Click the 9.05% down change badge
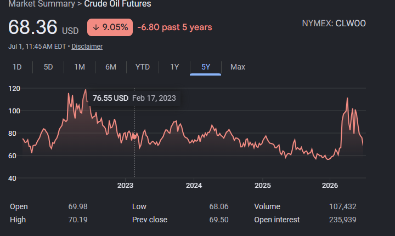 [110, 27]
